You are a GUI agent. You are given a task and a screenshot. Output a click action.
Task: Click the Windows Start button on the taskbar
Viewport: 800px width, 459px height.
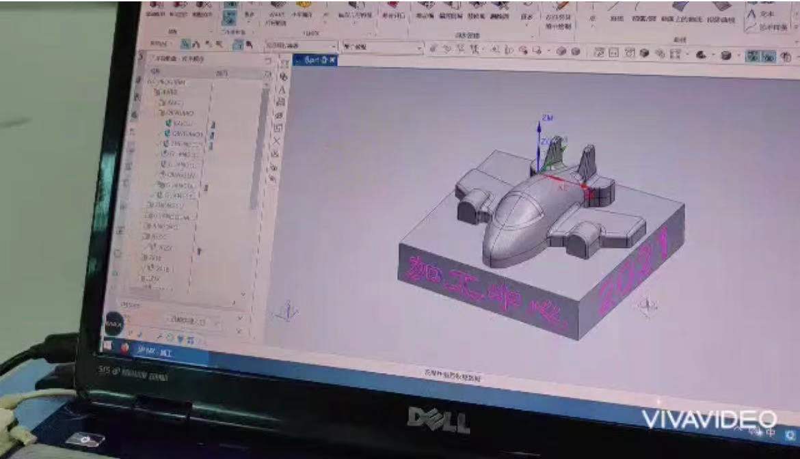click(x=107, y=345)
